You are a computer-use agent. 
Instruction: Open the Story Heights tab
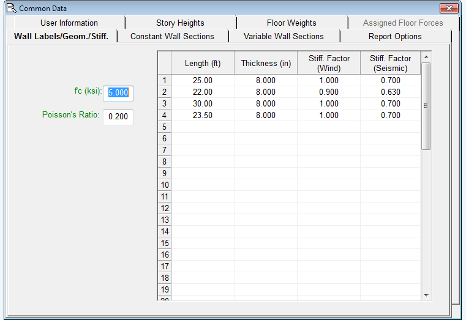[x=180, y=23]
